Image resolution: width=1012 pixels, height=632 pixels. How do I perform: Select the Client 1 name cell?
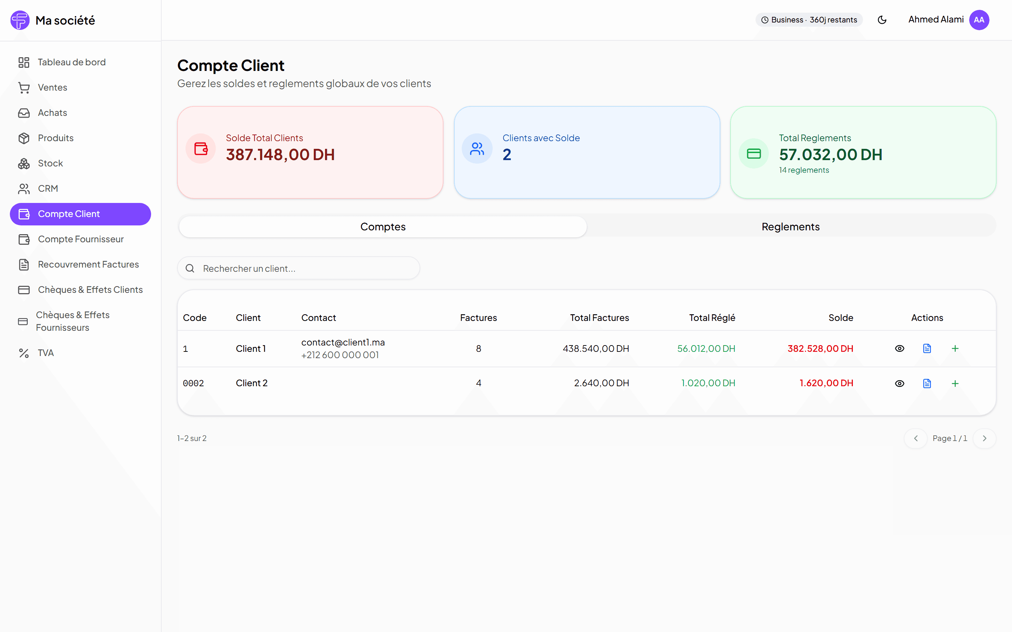251,349
